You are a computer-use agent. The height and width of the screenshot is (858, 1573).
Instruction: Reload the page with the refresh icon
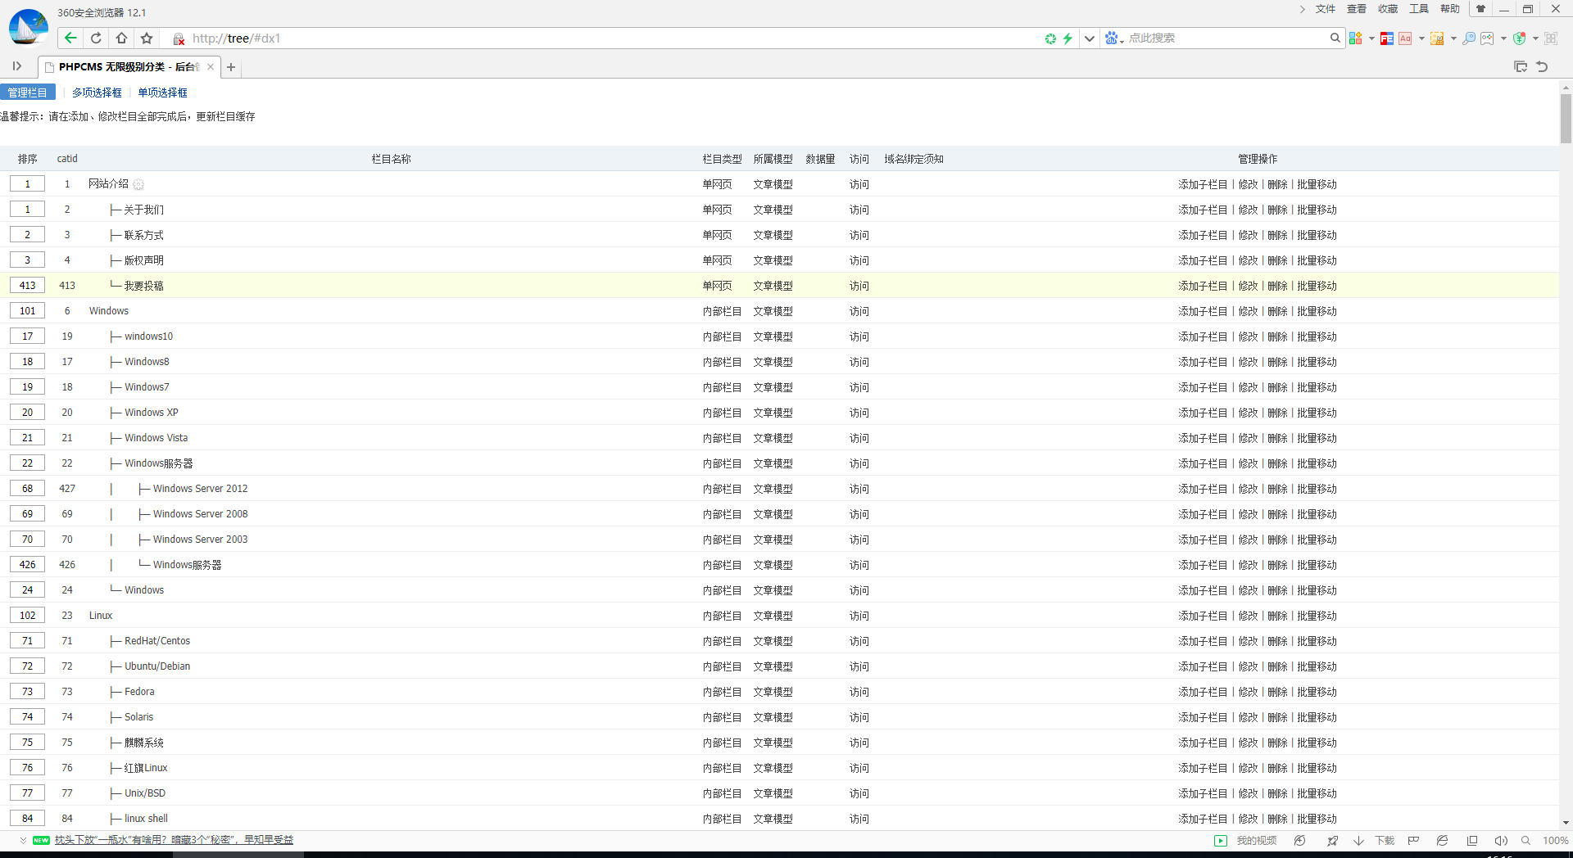click(96, 38)
